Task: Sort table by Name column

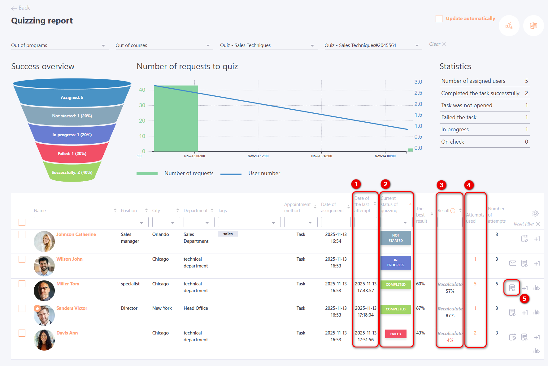Action: click(x=115, y=210)
